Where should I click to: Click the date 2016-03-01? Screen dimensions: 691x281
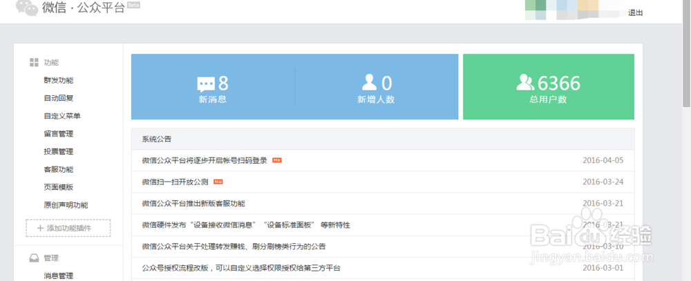tap(603, 268)
